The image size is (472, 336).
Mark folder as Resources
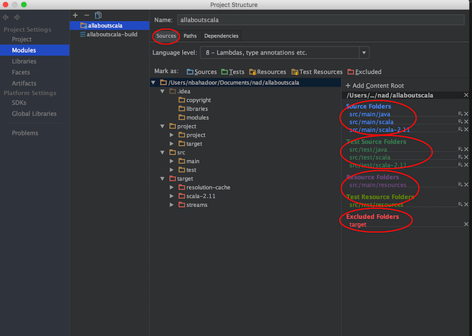(x=268, y=72)
